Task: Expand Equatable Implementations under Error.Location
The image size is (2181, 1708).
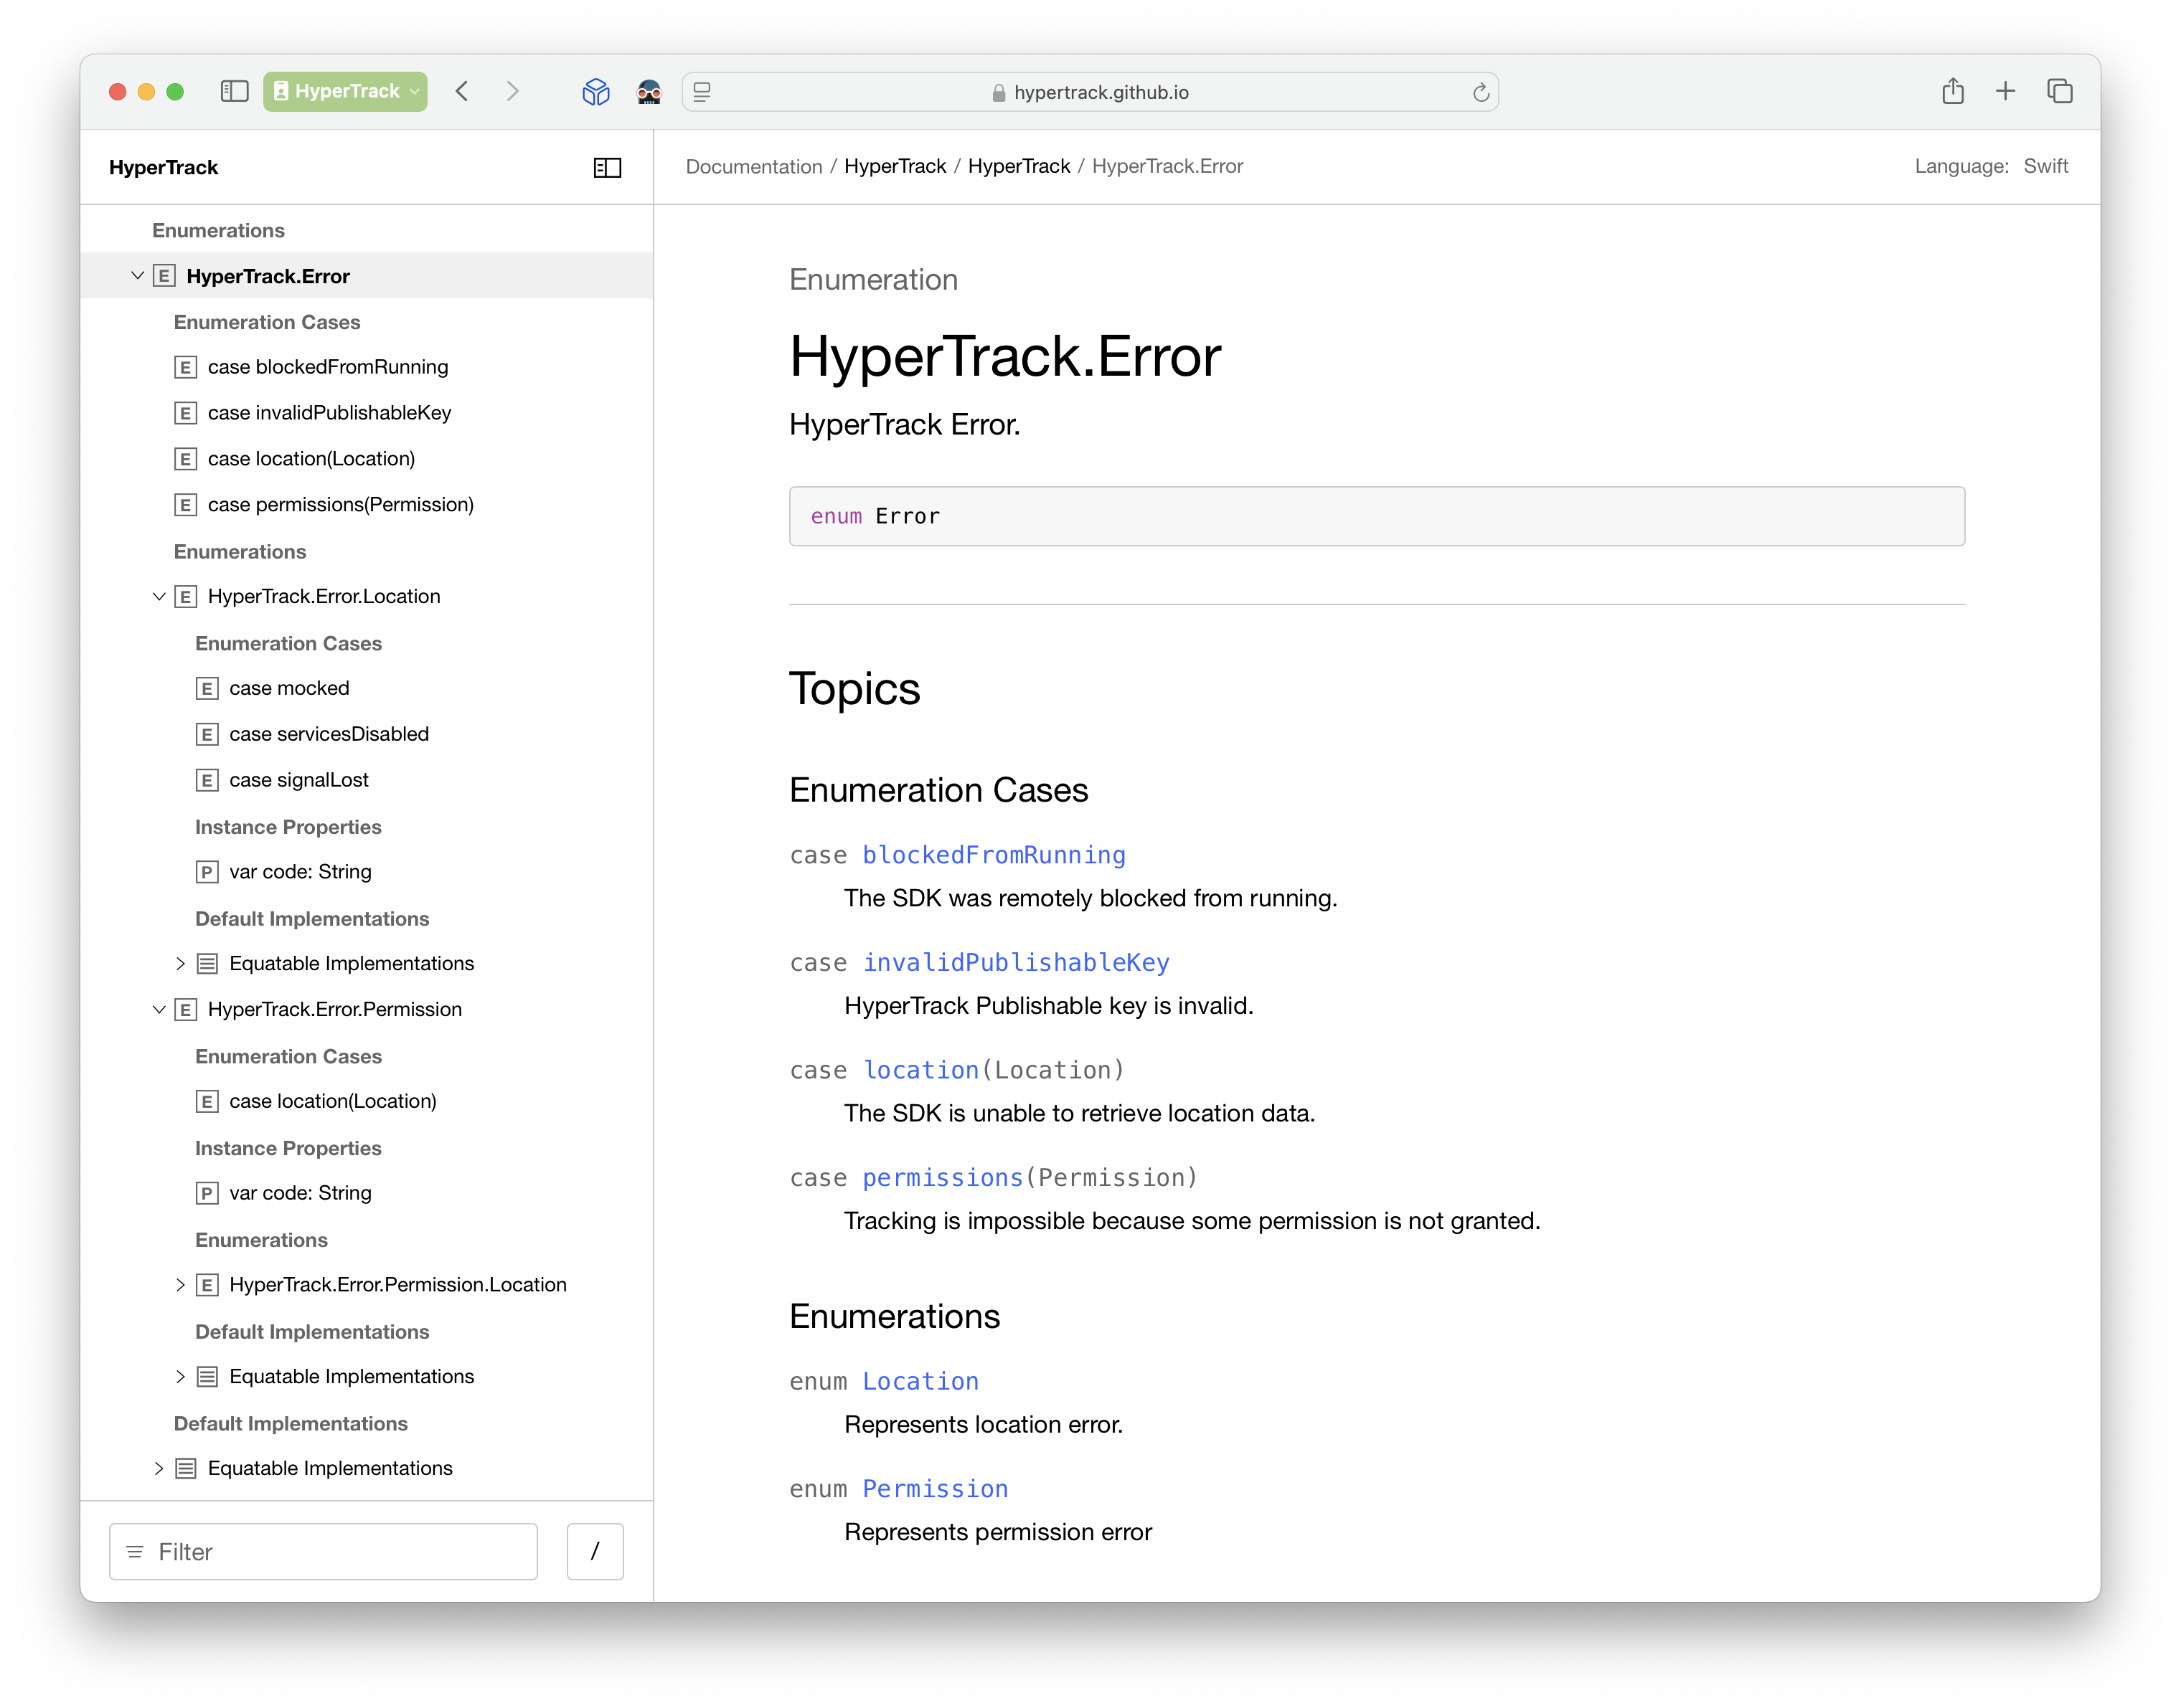Action: [180, 963]
